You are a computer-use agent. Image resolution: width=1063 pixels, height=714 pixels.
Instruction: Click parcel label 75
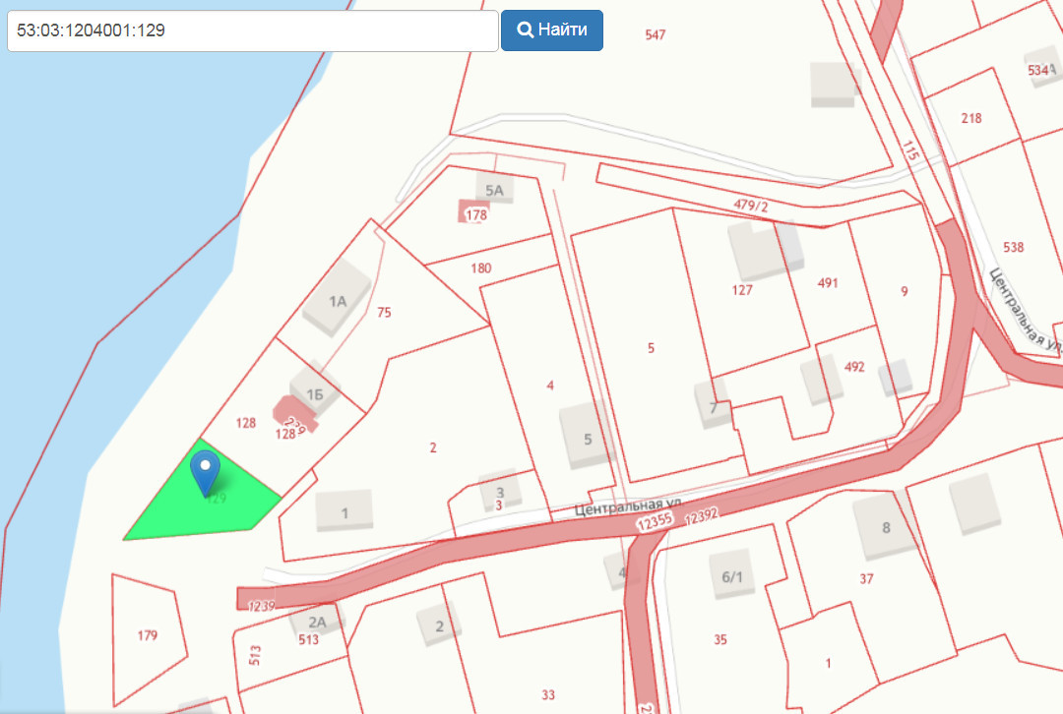coord(384,313)
